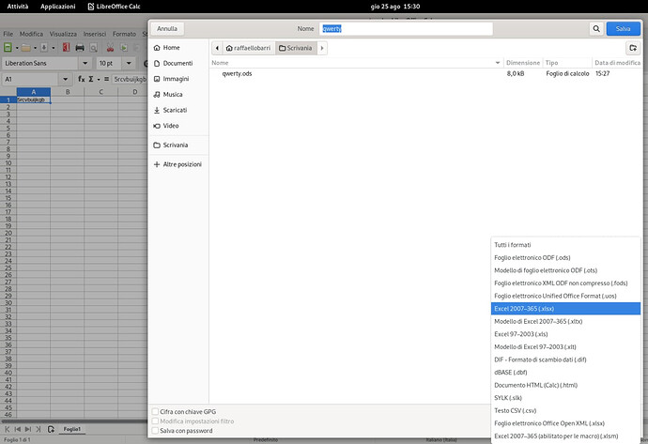Viewport: 648px width, 444px height.
Task: Select dBASE (.dbf) format
Action: point(565,372)
